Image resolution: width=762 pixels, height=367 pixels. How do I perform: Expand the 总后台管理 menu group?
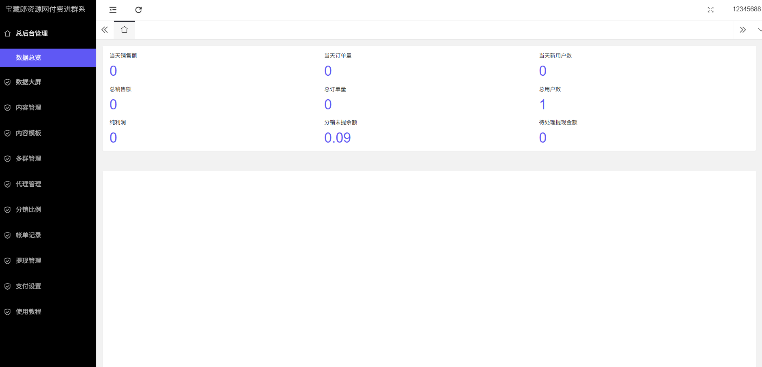pos(32,33)
